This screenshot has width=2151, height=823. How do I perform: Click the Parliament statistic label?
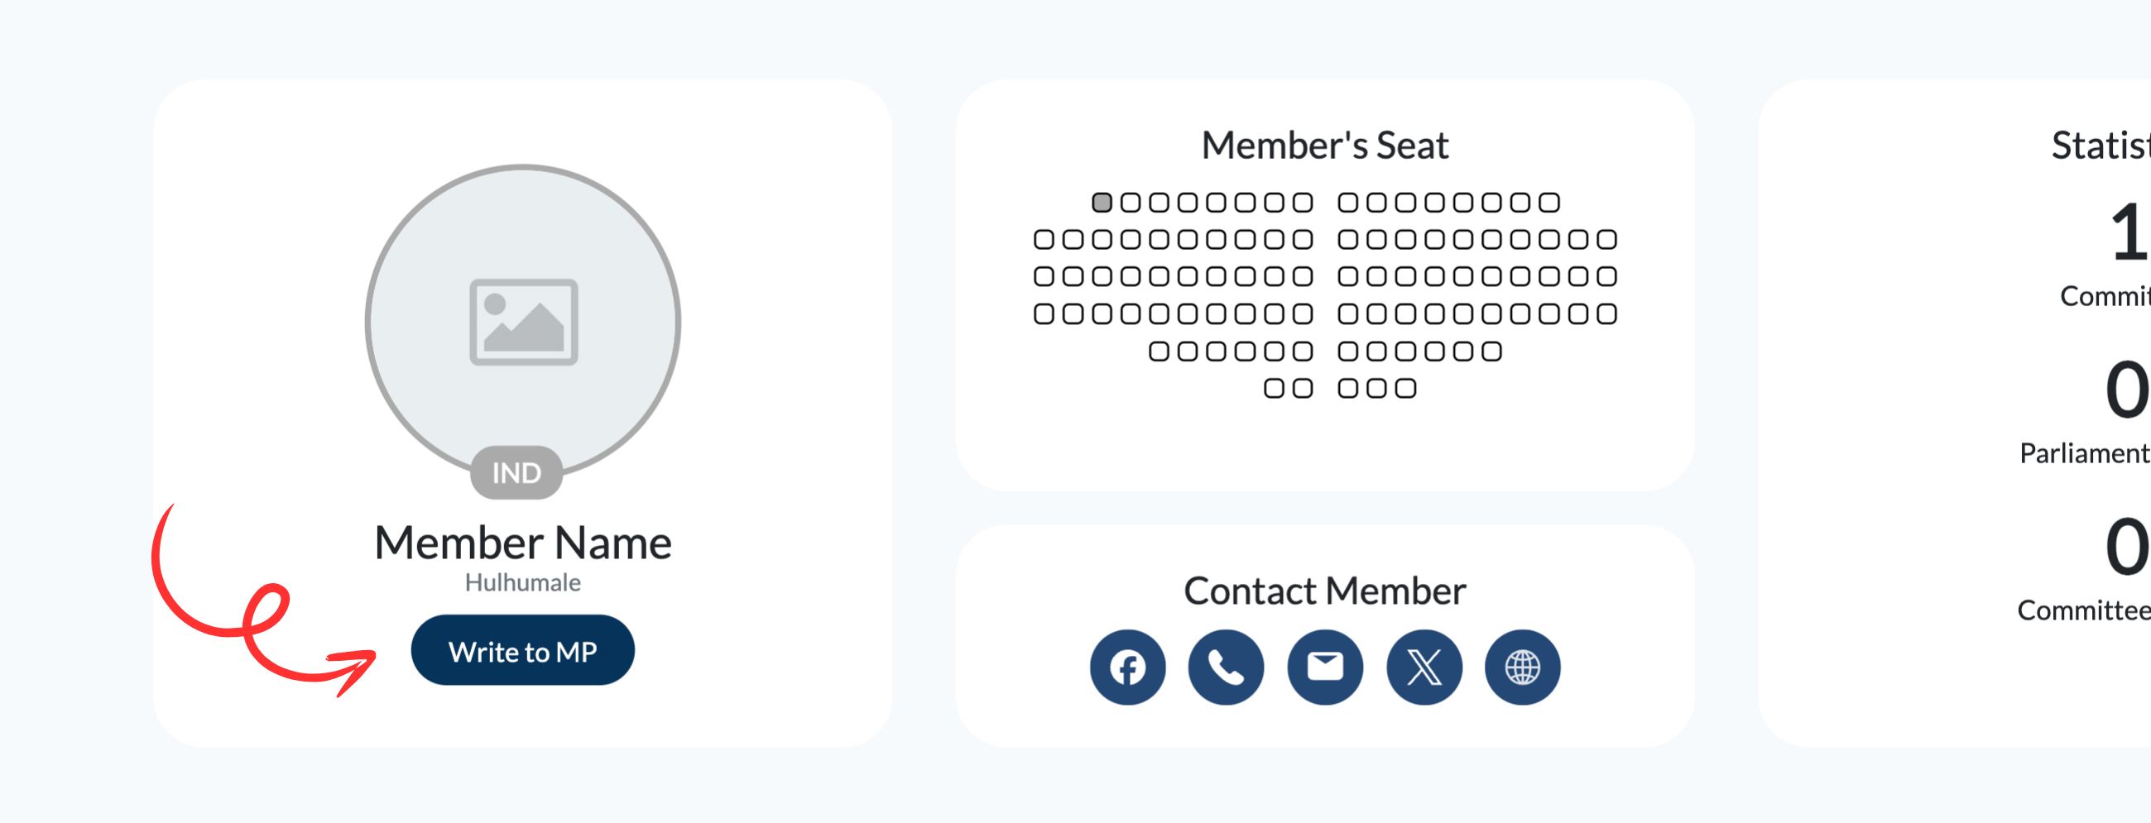pyautogui.click(x=2085, y=453)
